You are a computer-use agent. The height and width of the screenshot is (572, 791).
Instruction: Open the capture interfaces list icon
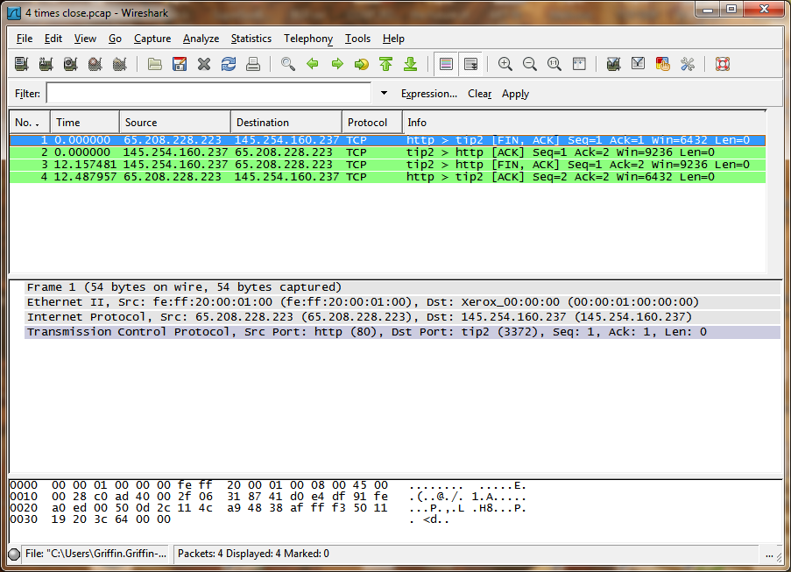[21, 64]
